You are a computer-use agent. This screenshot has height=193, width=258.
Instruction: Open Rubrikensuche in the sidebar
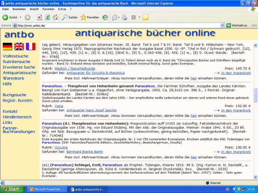(16, 62)
